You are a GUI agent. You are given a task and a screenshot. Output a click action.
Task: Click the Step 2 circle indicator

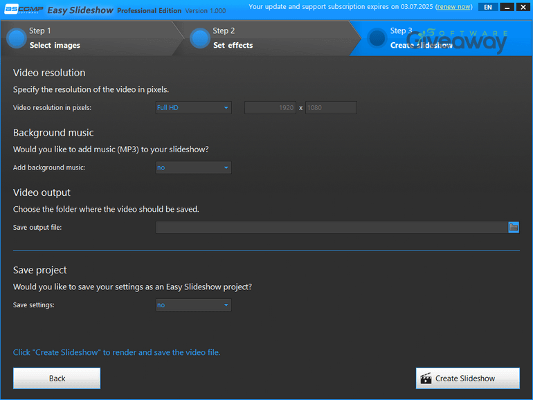(x=200, y=38)
